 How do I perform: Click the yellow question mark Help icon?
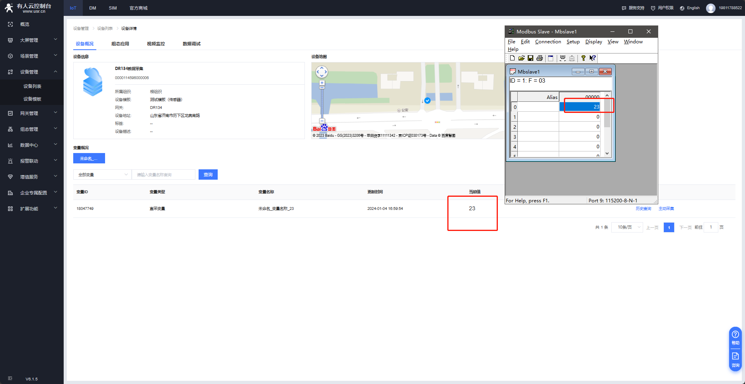(583, 58)
